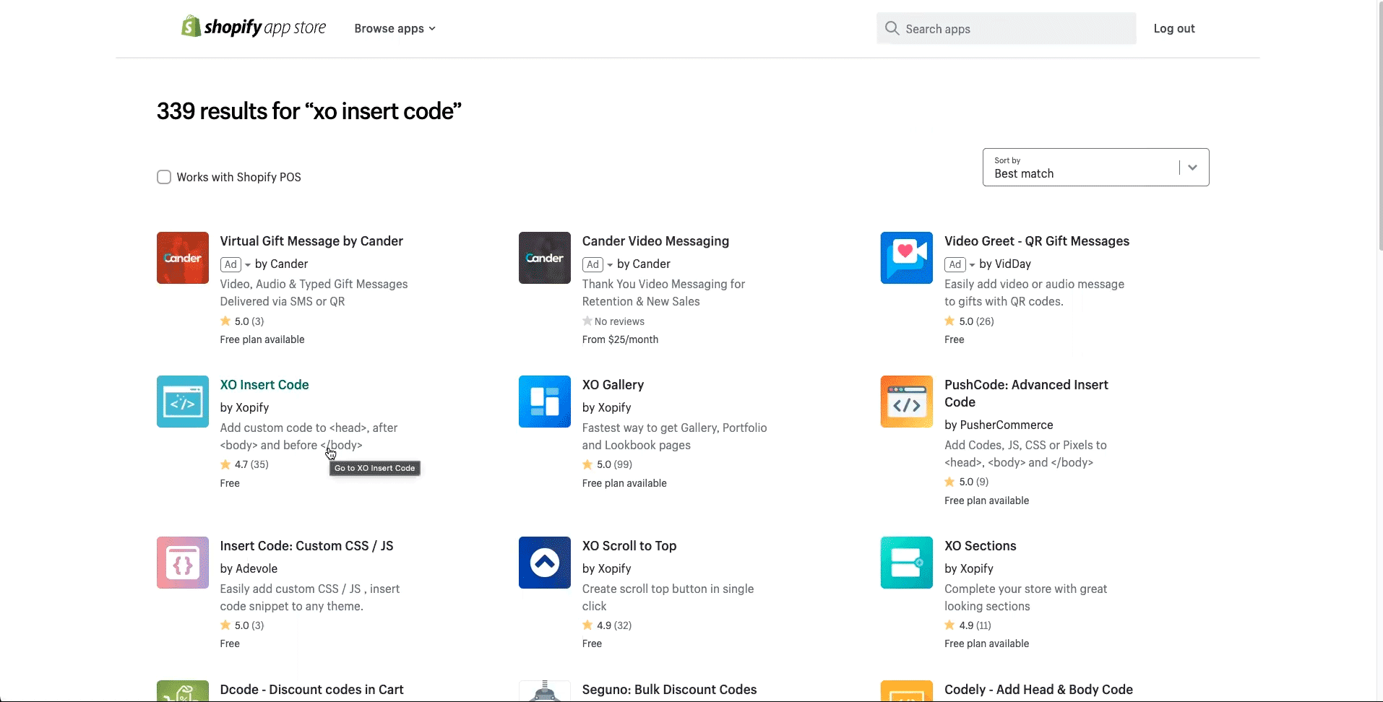Click the 5.0 (9) rating text

[x=974, y=482]
